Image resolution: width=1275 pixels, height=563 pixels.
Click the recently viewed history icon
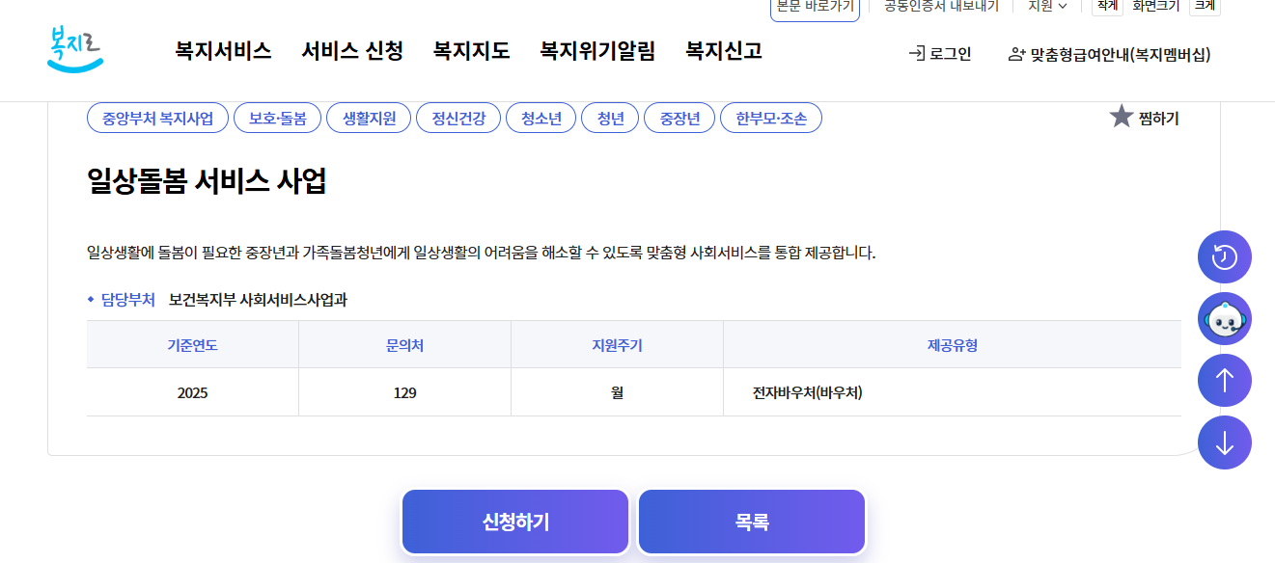(x=1224, y=256)
